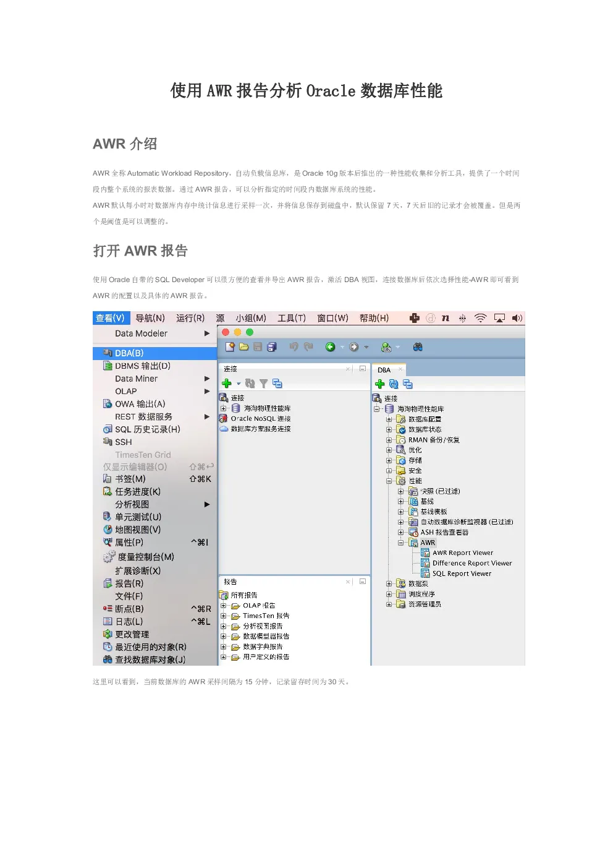This screenshot has height=868, width=613.
Task: Expand the OLAP 报告 folder
Action: (223, 606)
